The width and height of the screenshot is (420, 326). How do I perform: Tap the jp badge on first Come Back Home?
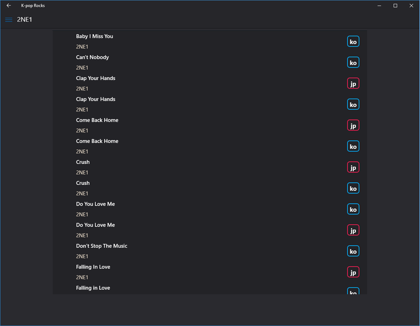pyautogui.click(x=353, y=125)
